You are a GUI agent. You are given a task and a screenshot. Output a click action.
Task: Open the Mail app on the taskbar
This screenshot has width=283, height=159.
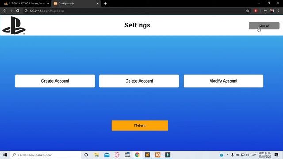(107, 155)
